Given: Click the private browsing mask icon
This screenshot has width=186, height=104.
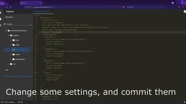Looking at the screenshot, I should pyautogui.click(x=173, y=3).
